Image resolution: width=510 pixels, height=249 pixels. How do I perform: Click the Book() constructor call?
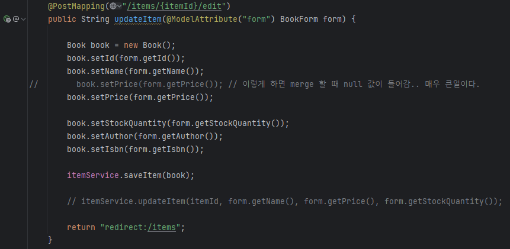coord(157,45)
